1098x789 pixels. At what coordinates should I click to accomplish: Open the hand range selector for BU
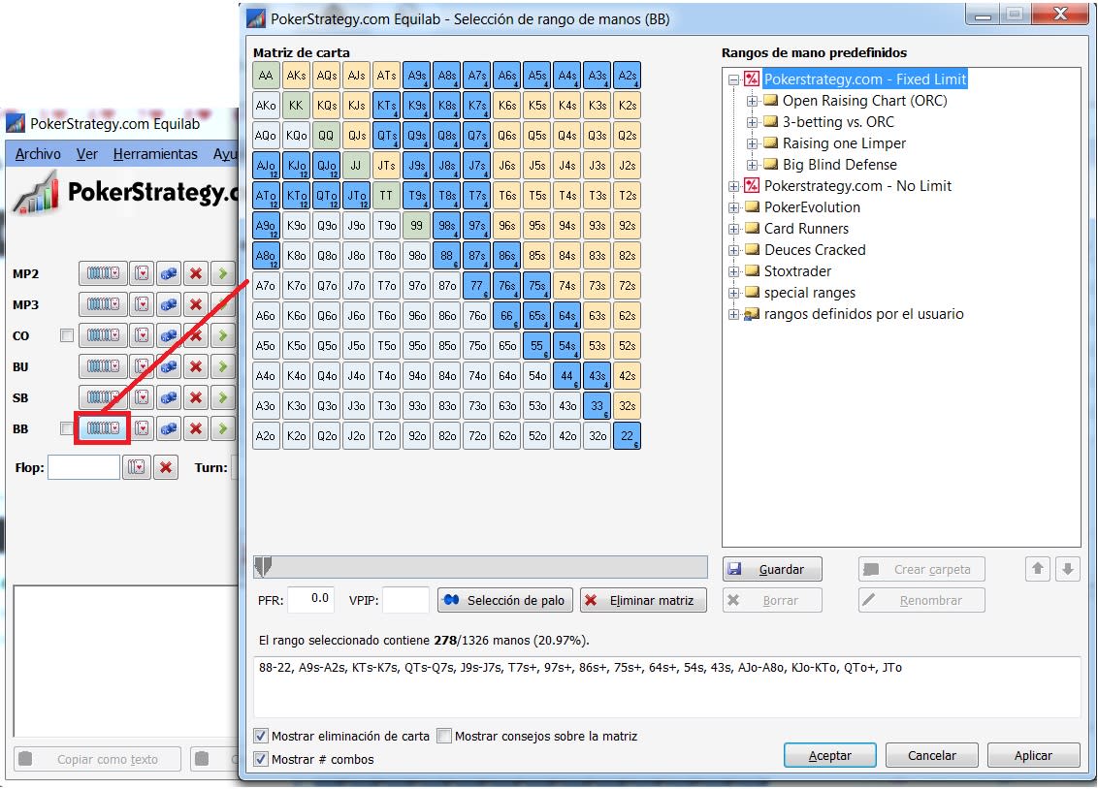pyautogui.click(x=103, y=365)
